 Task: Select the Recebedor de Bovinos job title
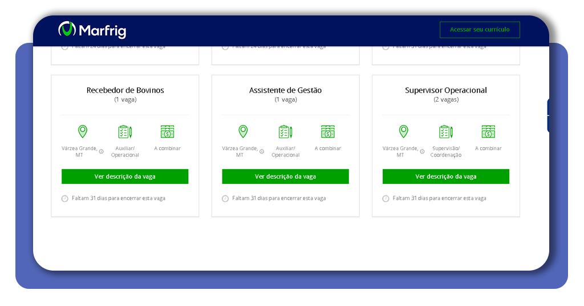[125, 90]
